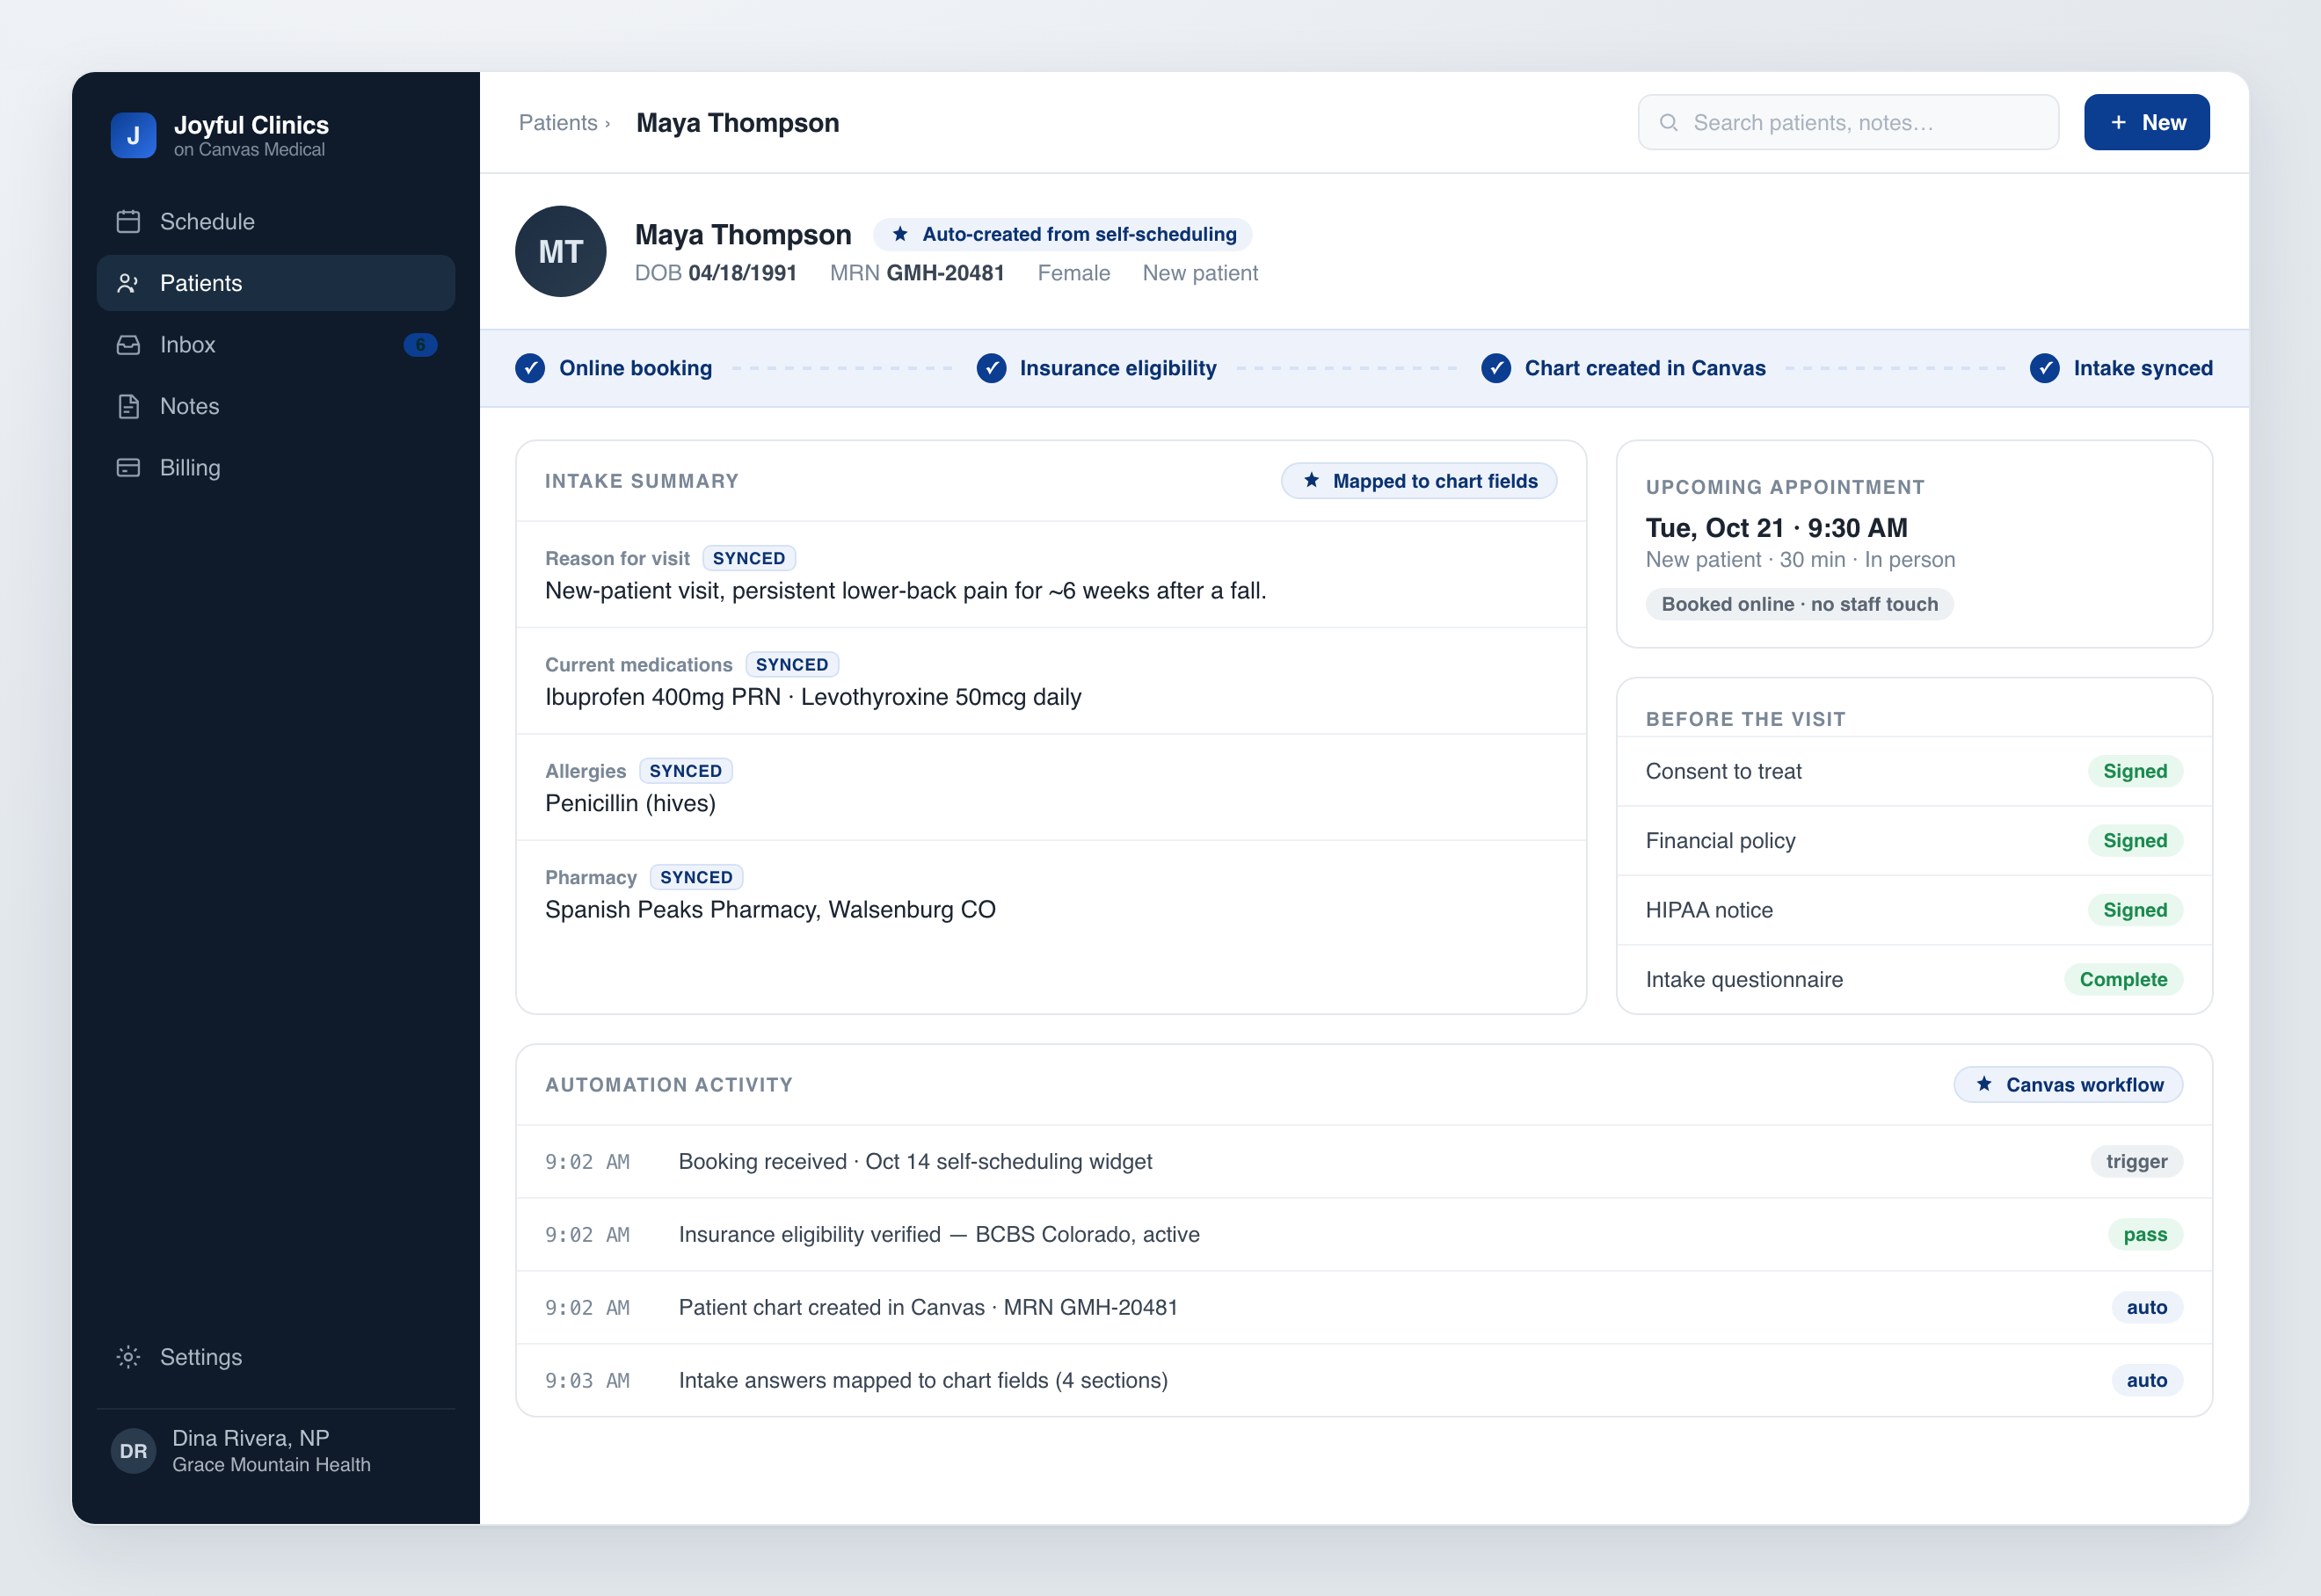Open the Schedule menu item
Image resolution: width=2321 pixels, height=1596 pixels.
pos(275,221)
